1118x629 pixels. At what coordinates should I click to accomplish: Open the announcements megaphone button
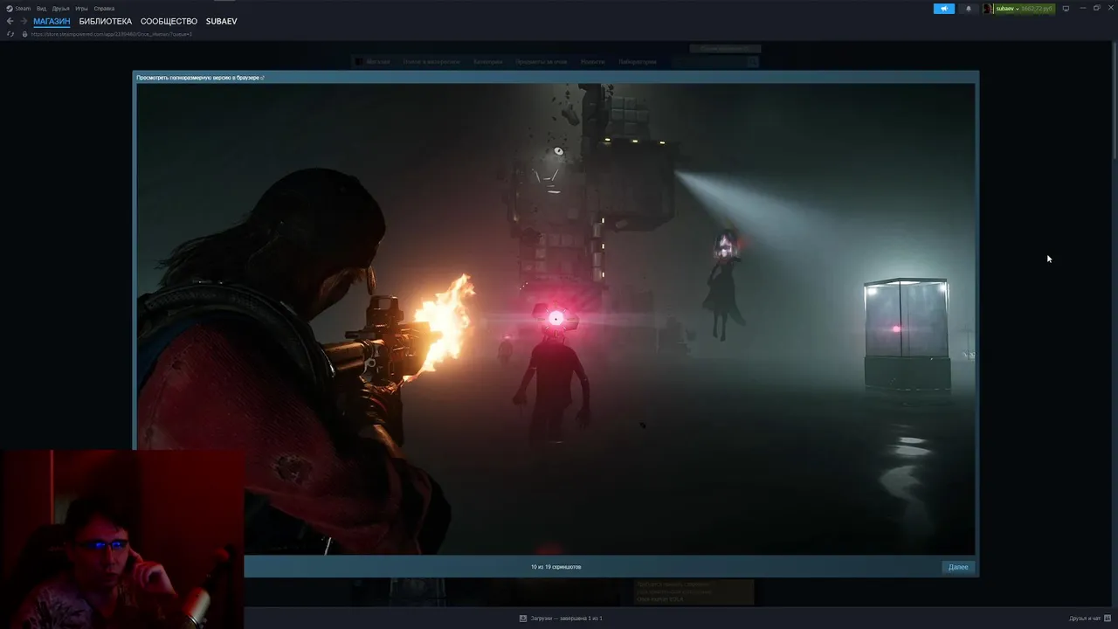(x=944, y=9)
